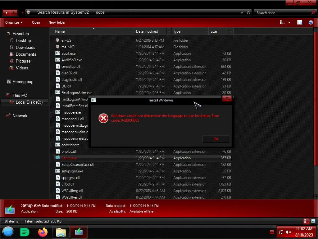The height and width of the screenshot is (239, 318).
Task: Select the en-US folder icon
Action: pyautogui.click(x=58, y=40)
